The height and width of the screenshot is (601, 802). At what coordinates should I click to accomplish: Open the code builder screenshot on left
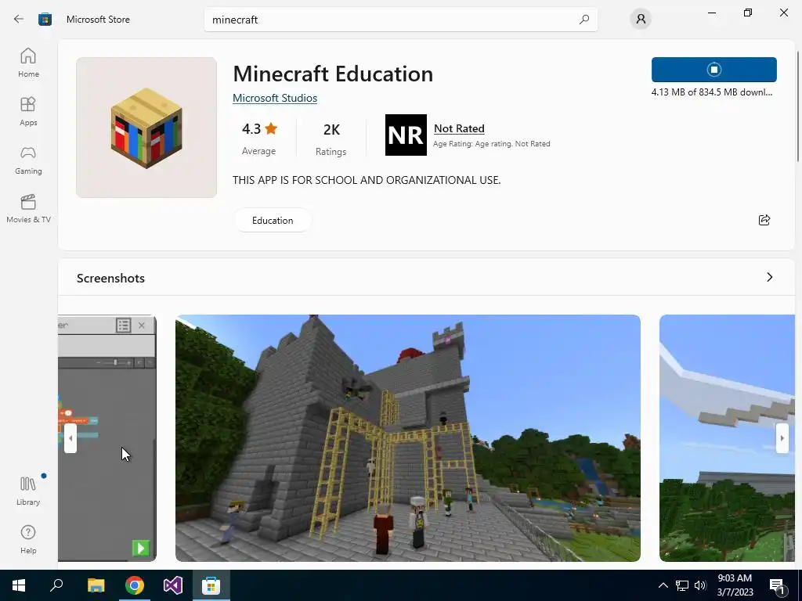point(107,438)
